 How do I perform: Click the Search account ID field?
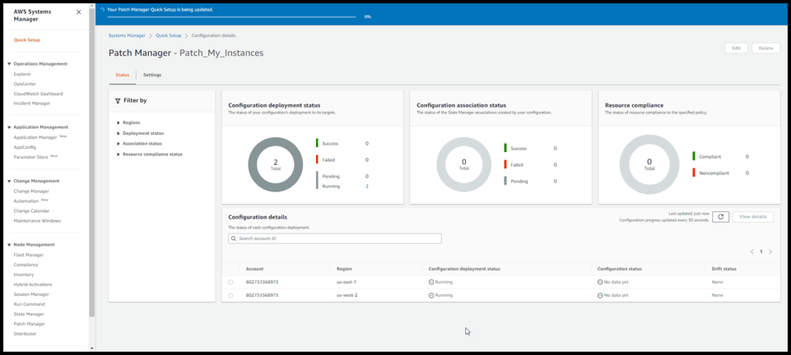(335, 238)
